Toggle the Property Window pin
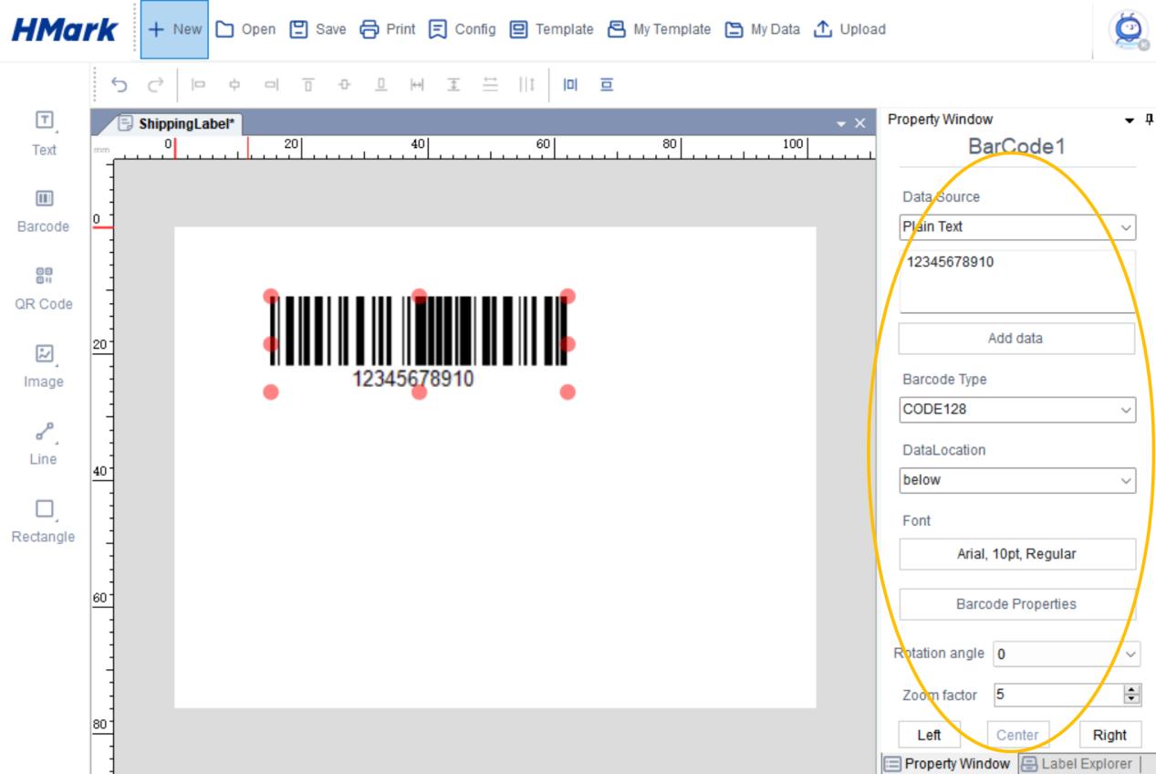1156x774 pixels. point(1150,120)
